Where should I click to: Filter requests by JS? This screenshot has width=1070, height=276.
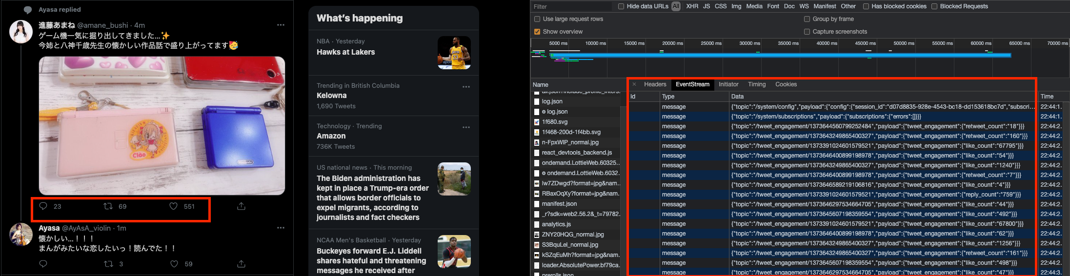coord(707,6)
